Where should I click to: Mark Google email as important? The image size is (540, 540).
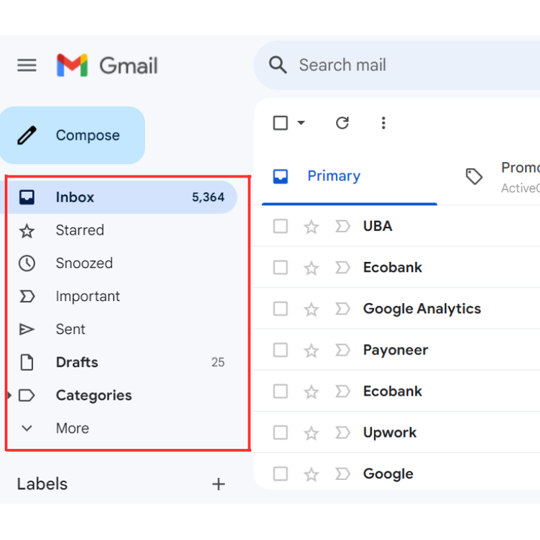[x=342, y=474]
